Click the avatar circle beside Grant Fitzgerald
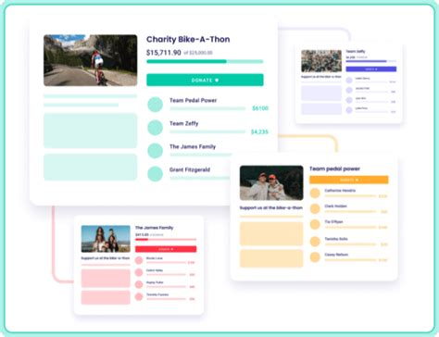This screenshot has width=439, height=337. 155,174
